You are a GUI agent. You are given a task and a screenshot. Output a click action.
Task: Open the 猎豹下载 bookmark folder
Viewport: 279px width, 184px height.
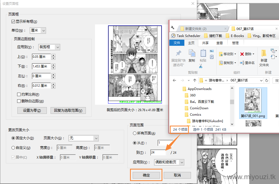tap(213, 36)
